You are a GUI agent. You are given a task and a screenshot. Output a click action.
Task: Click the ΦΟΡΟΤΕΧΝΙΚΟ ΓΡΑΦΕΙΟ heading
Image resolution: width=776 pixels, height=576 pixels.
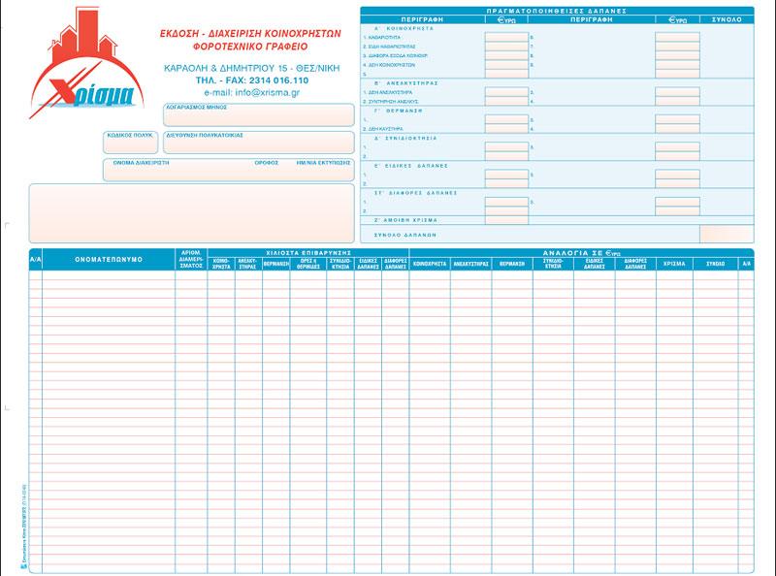(x=250, y=47)
